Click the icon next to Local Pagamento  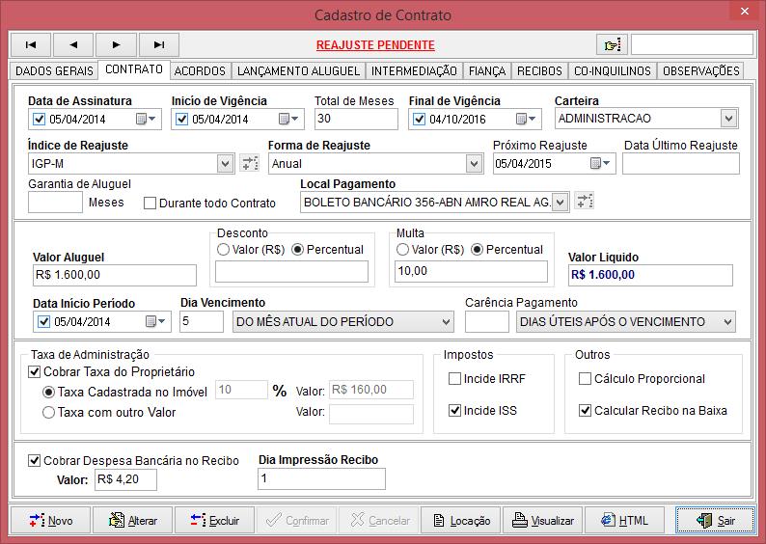point(585,202)
